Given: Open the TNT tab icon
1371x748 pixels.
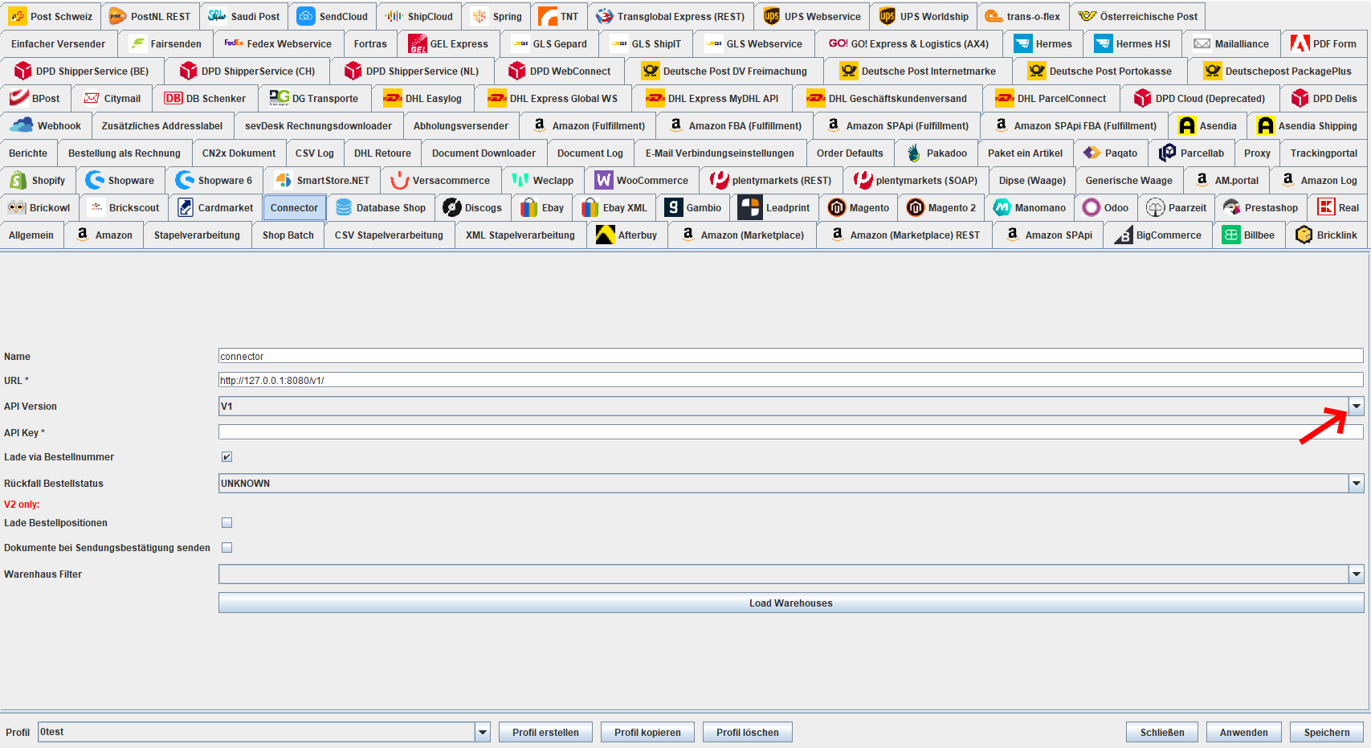Looking at the screenshot, I should tap(548, 16).
